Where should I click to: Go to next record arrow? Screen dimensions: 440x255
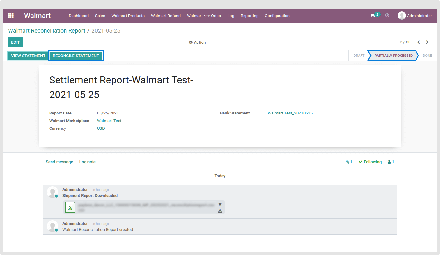pyautogui.click(x=427, y=42)
